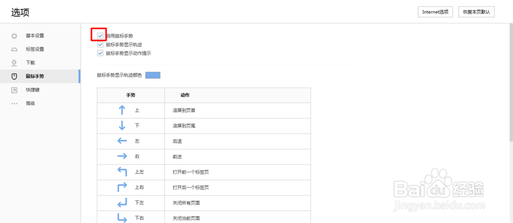Click the tab icon beside 标签设置
513x223 pixels.
(14, 49)
